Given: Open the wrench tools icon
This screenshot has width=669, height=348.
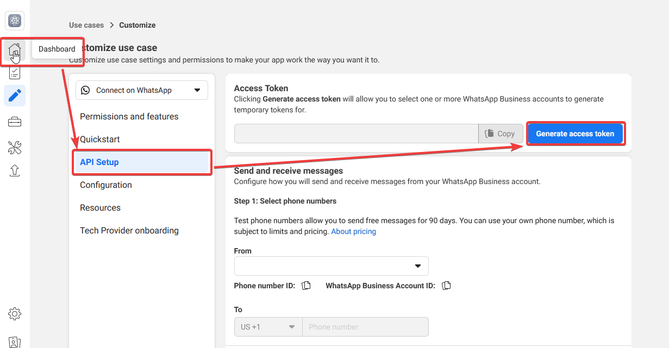Looking at the screenshot, I should (x=15, y=147).
